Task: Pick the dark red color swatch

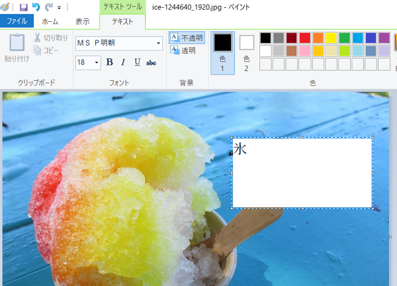Action: [292, 38]
